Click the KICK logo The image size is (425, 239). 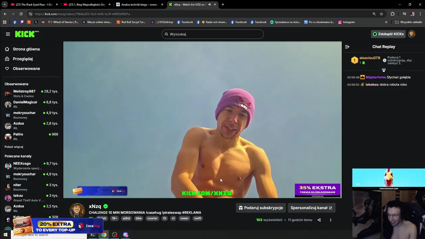coord(27,34)
